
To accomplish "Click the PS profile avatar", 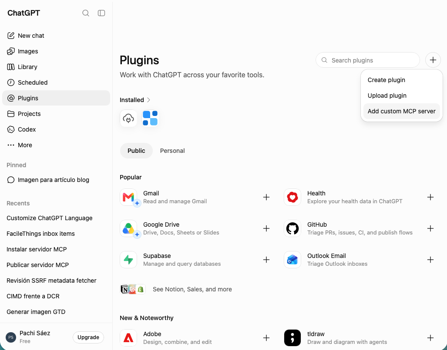I will click(x=11, y=337).
